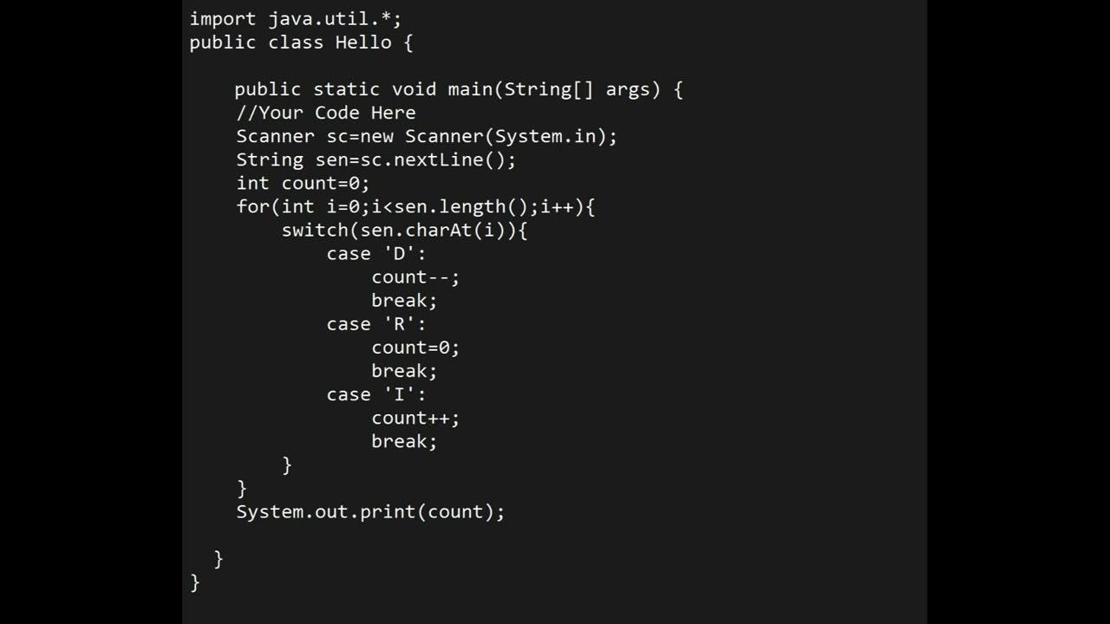Click the count=0 statement inside switch

coord(415,348)
